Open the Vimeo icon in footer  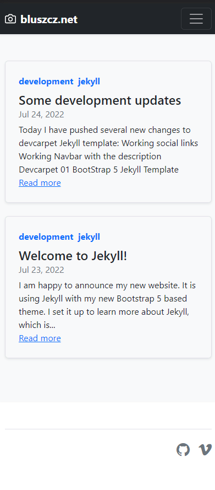coord(205,450)
